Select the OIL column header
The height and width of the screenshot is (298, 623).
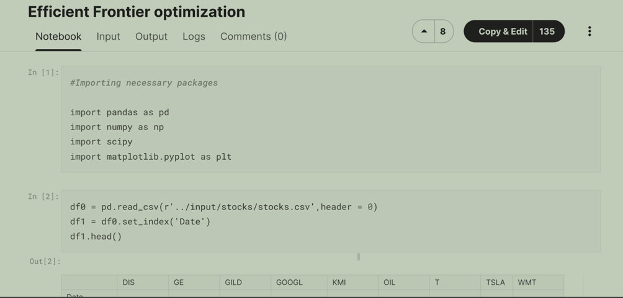coord(389,283)
